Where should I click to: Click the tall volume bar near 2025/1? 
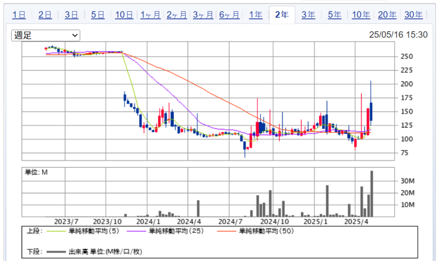tap(327, 201)
